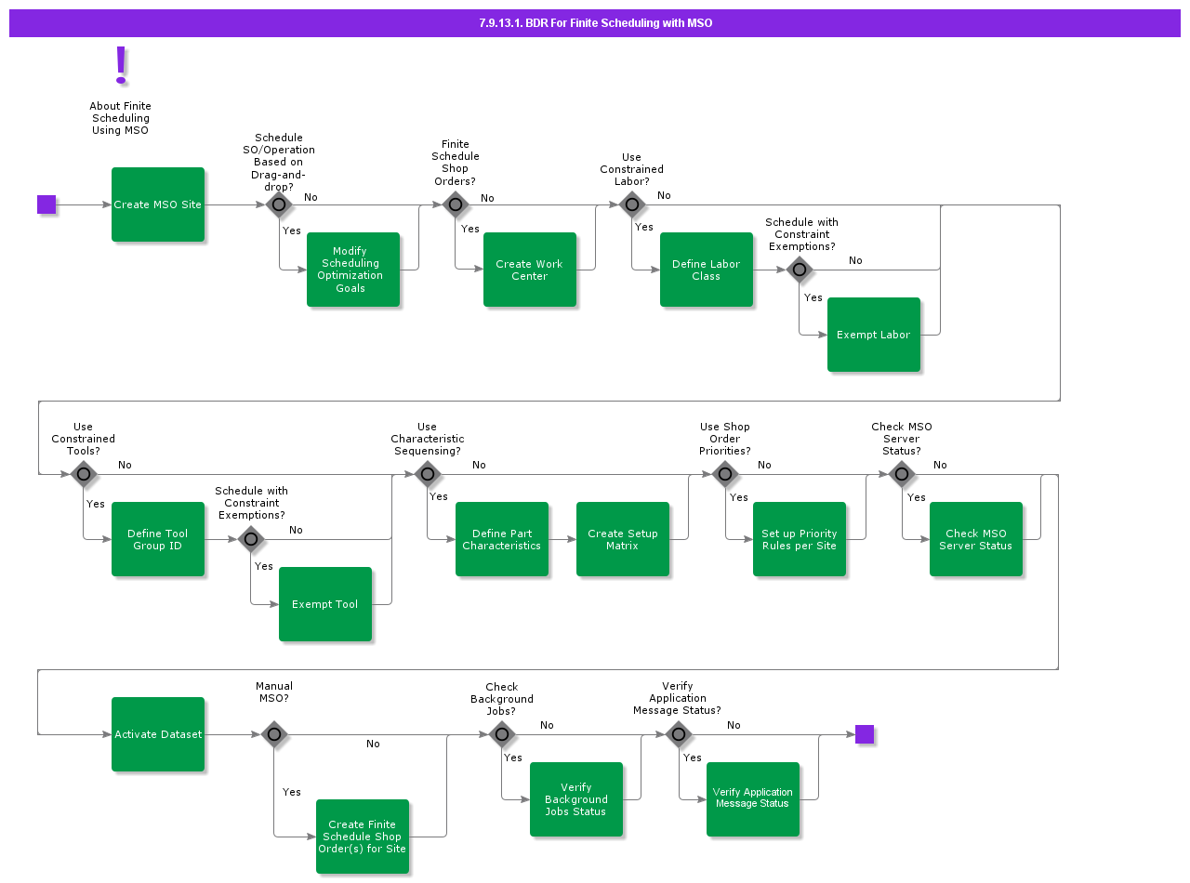Open the Verify Background Jobs Status activity

(x=576, y=799)
